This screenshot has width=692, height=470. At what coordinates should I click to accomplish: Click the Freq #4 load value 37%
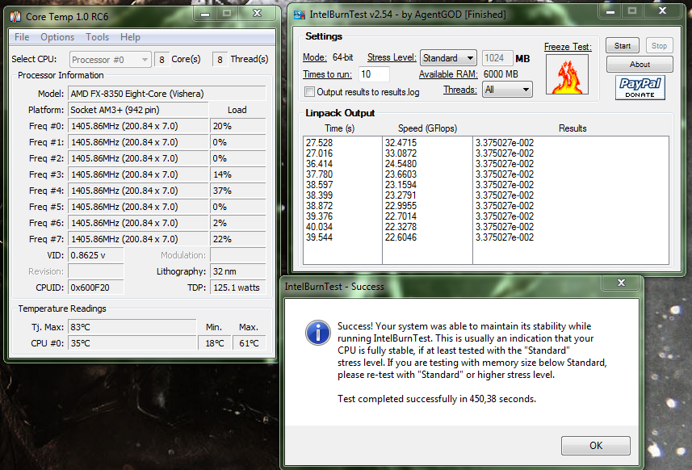click(238, 191)
